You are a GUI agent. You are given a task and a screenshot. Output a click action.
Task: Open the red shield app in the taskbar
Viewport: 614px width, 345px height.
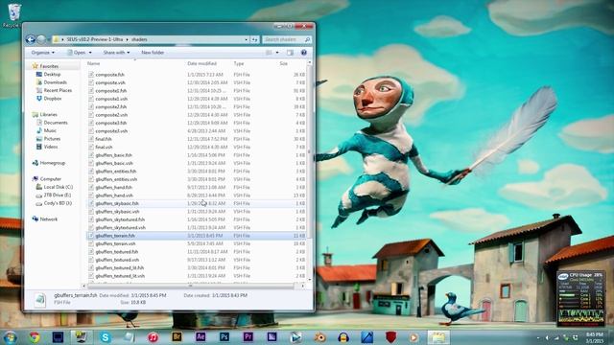390,337
